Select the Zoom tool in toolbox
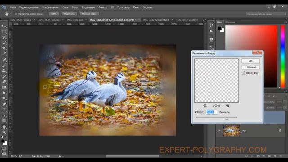This screenshot has width=288, height=162. (4, 132)
